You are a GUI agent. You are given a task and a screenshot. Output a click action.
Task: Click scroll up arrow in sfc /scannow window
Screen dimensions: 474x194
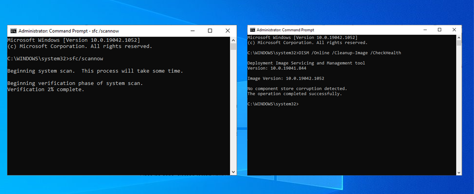pyautogui.click(x=233, y=40)
